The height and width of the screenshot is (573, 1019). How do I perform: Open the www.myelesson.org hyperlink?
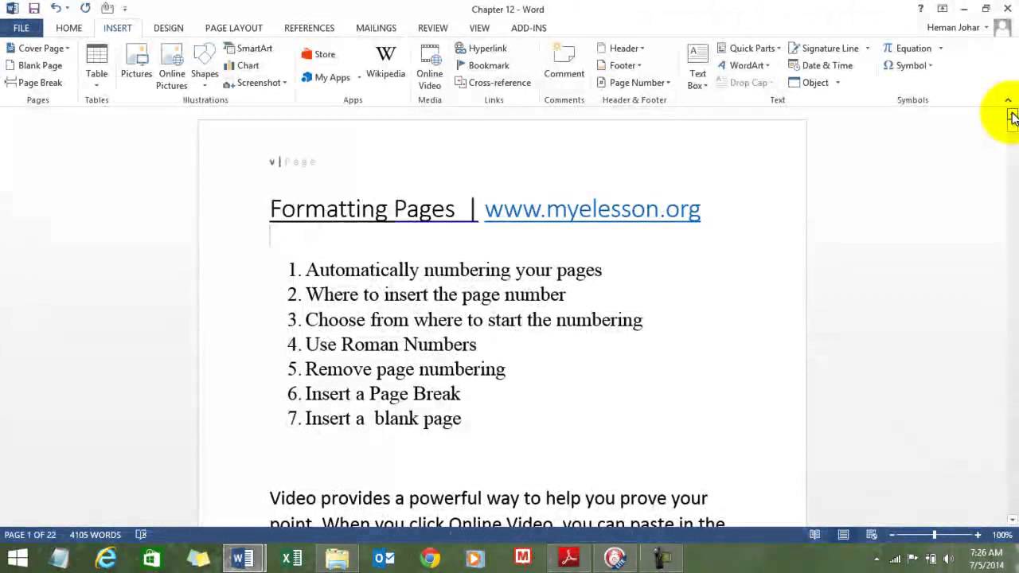pyautogui.click(x=592, y=209)
